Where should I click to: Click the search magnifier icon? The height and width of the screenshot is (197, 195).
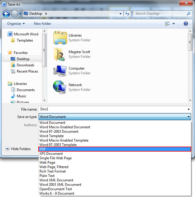click(x=189, y=14)
